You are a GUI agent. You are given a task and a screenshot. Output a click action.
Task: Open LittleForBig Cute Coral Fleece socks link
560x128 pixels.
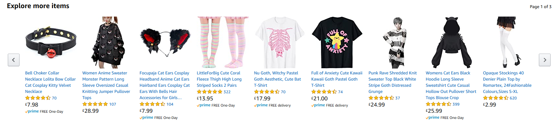[219, 79]
